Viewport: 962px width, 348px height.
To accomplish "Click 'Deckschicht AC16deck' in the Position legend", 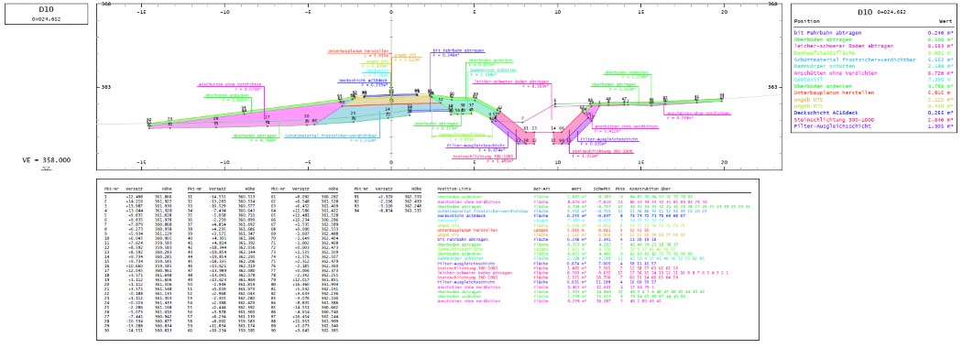I will (826, 114).
